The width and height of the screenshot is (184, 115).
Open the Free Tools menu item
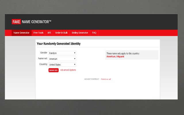38,33
